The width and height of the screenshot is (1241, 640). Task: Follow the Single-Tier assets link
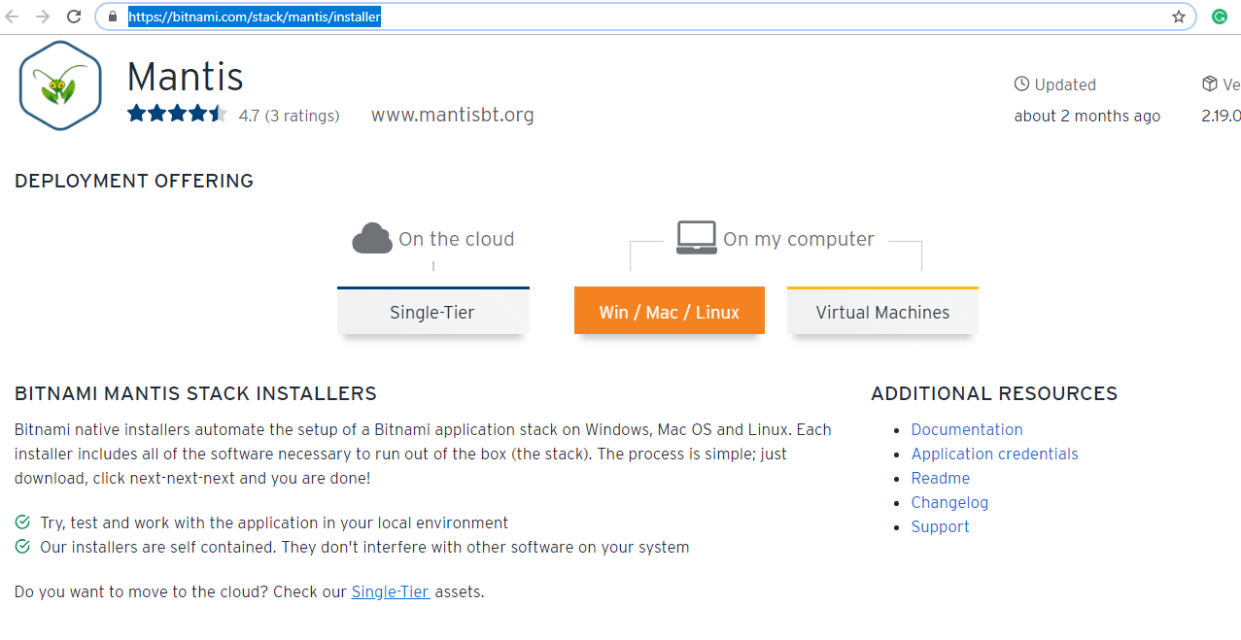coord(391,591)
